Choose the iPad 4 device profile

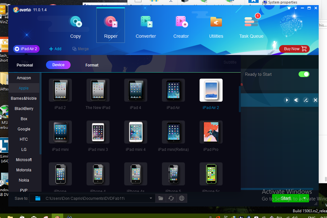point(135,90)
